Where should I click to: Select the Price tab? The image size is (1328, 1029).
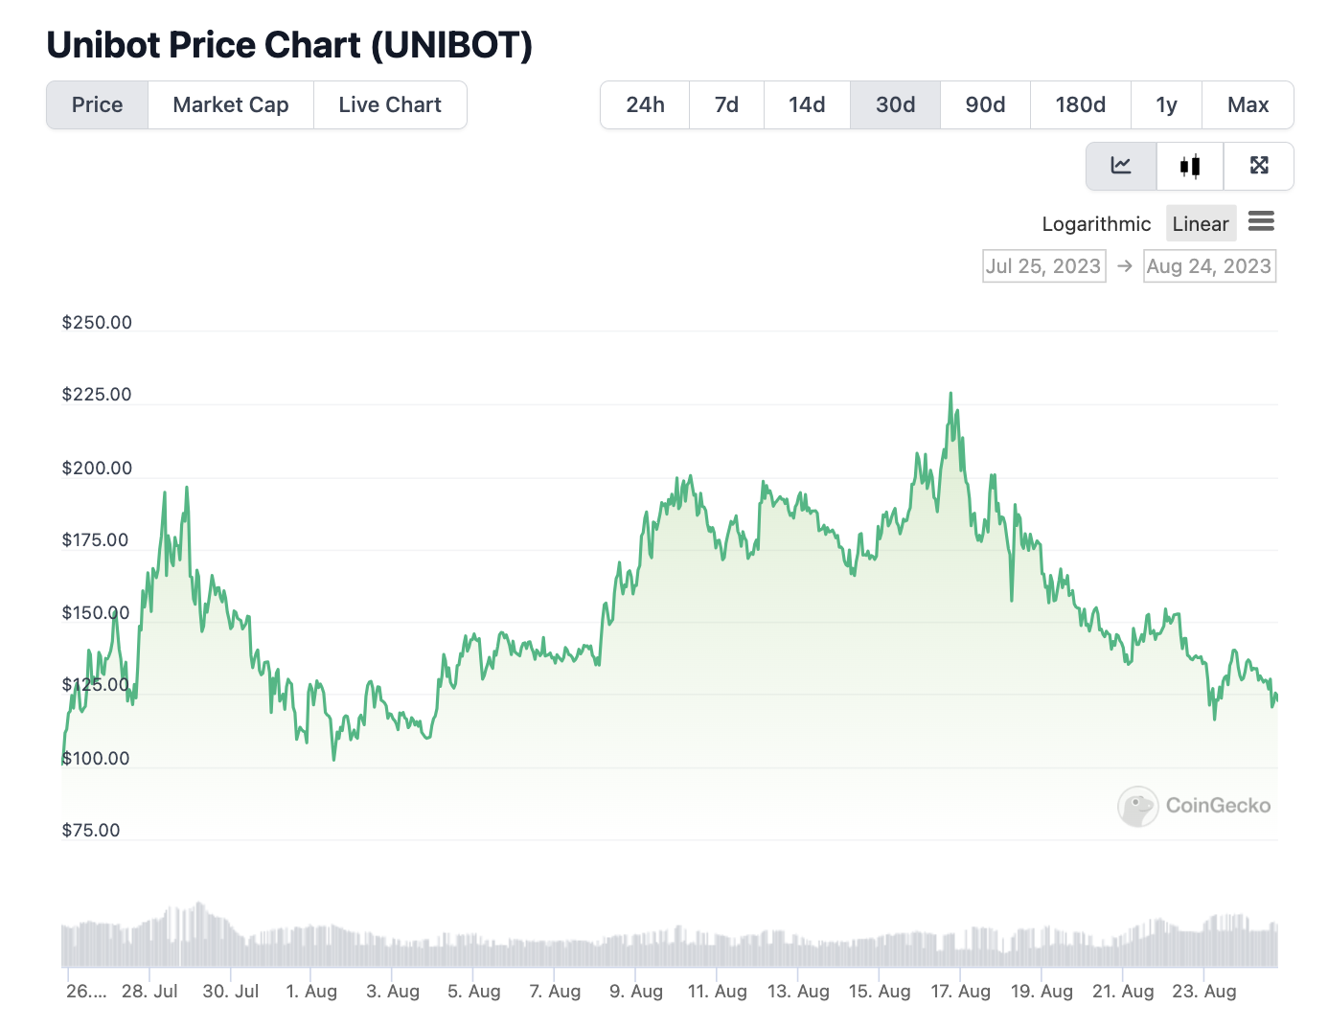click(x=97, y=104)
